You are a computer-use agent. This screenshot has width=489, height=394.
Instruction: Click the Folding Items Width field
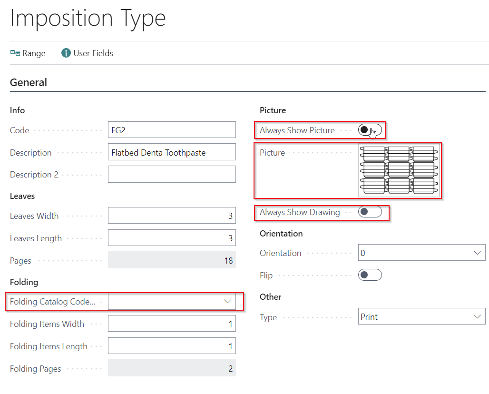[x=172, y=324]
